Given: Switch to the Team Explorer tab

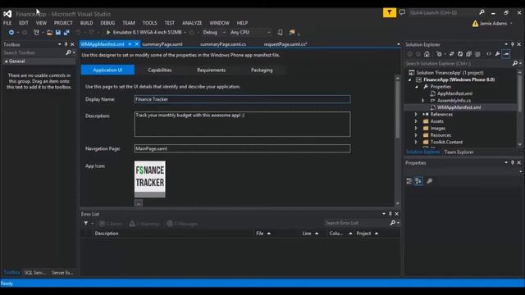Looking at the screenshot, I should tap(459, 152).
